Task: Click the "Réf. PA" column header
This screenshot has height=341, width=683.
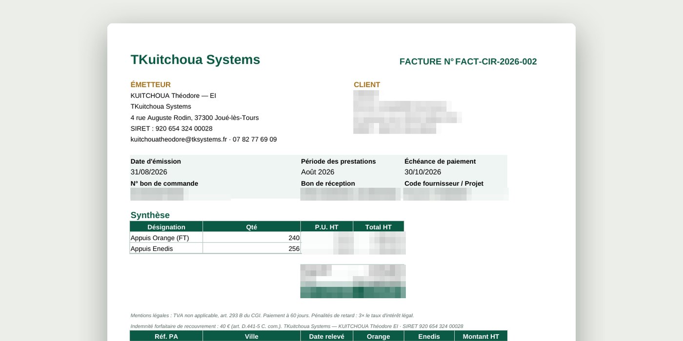Action: 166,336
